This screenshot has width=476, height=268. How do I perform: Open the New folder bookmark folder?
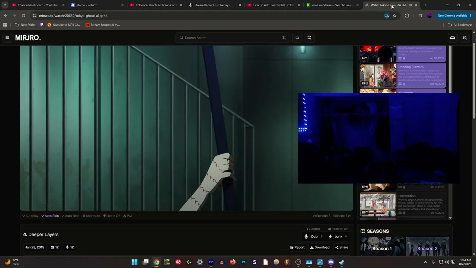(x=25, y=25)
